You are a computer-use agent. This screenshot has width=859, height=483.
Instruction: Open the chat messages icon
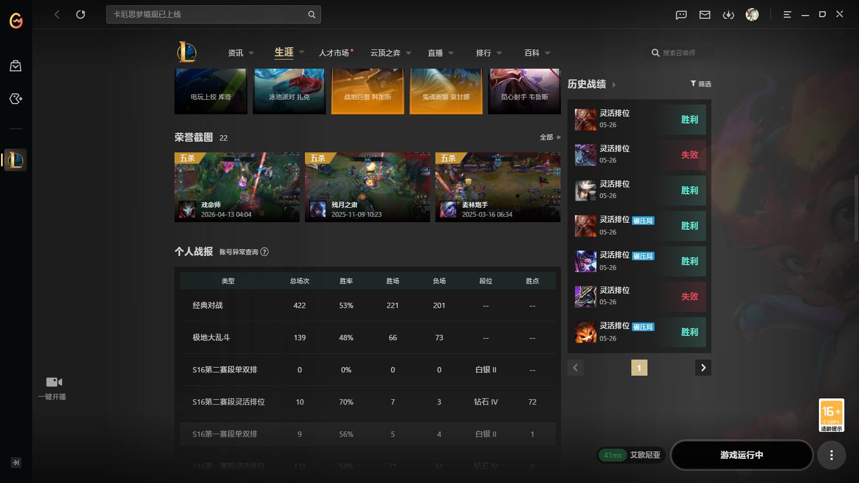[x=681, y=15]
